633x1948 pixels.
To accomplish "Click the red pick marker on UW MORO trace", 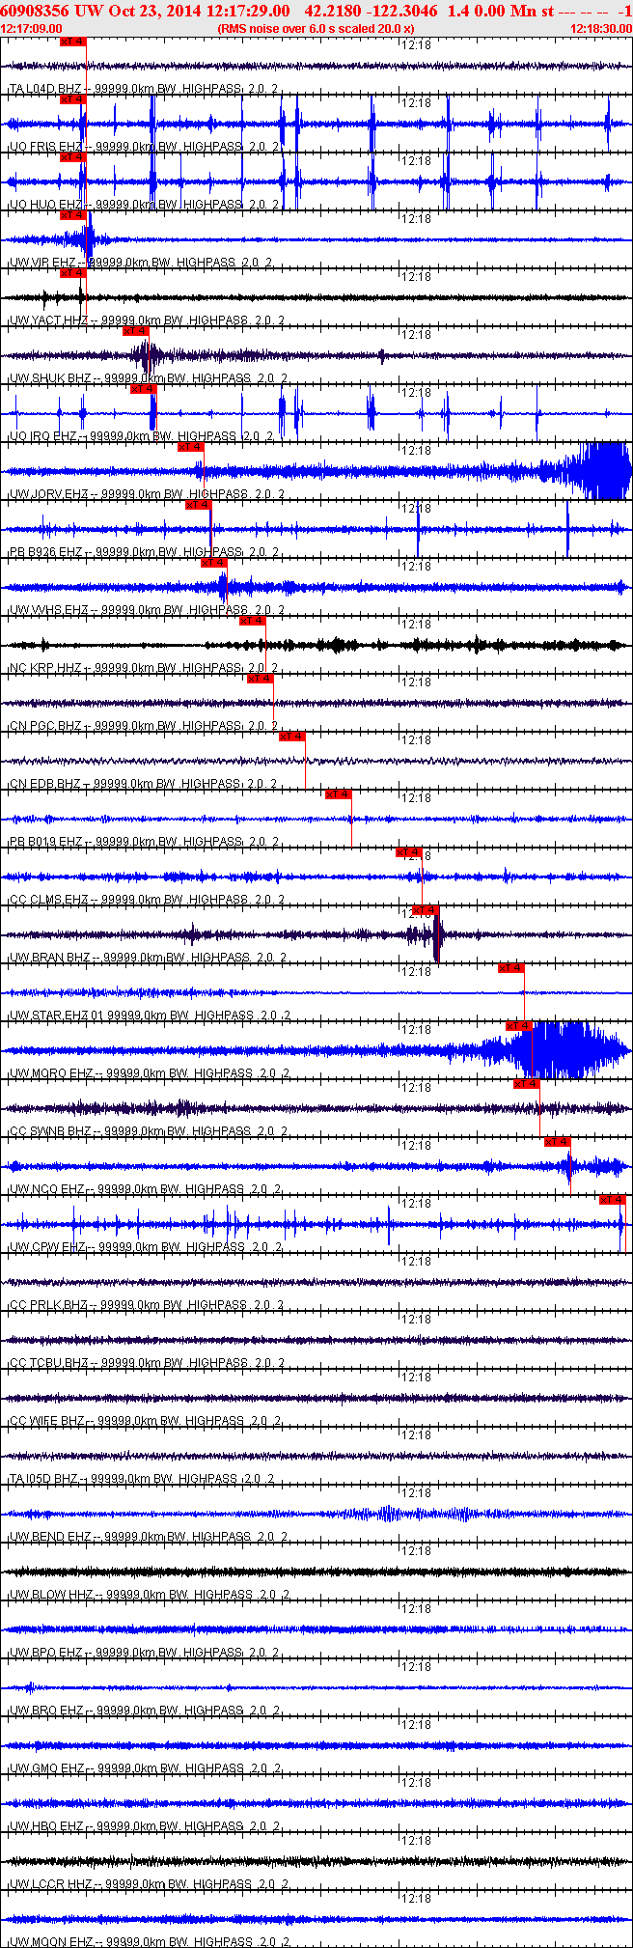I will click(x=519, y=1026).
